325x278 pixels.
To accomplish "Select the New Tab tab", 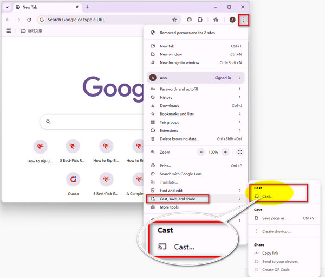I will point(48,7).
